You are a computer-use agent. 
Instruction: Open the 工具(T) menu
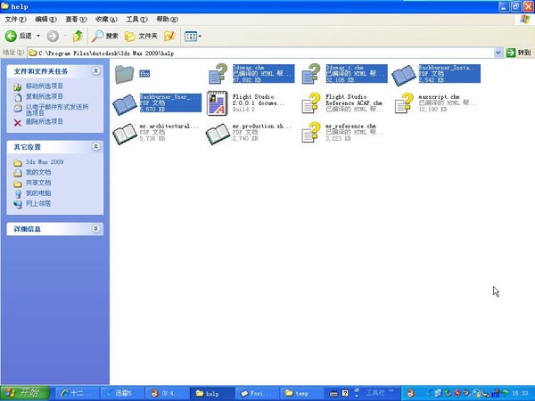coord(136,19)
